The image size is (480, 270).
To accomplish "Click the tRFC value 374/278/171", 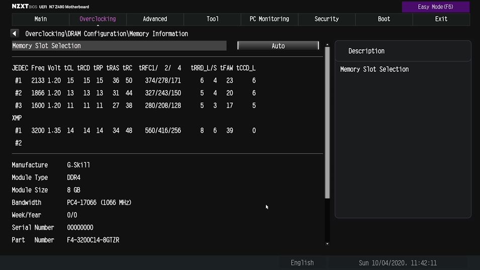I will click(x=163, y=80).
